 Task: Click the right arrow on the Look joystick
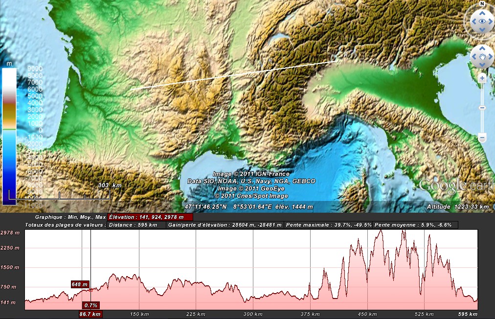pos(491,21)
